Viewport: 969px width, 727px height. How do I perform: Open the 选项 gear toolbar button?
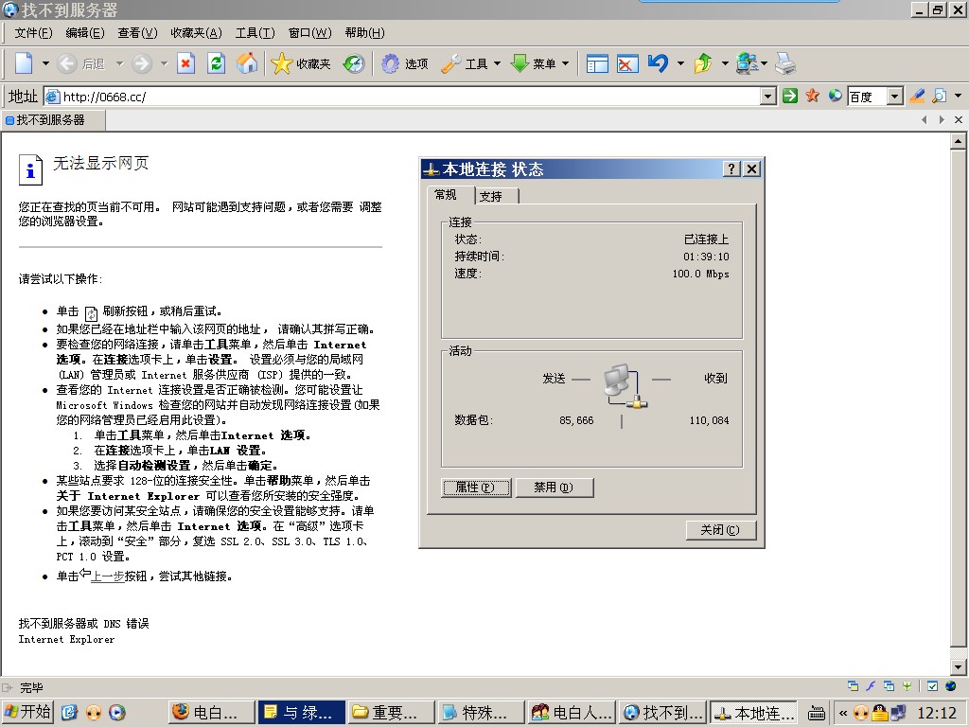(404, 63)
